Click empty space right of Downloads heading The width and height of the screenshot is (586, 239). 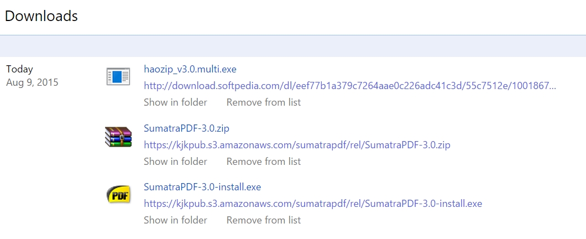click(332, 16)
